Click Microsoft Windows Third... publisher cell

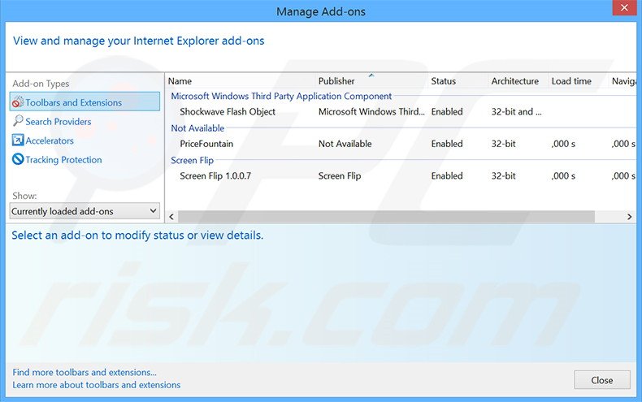point(371,112)
